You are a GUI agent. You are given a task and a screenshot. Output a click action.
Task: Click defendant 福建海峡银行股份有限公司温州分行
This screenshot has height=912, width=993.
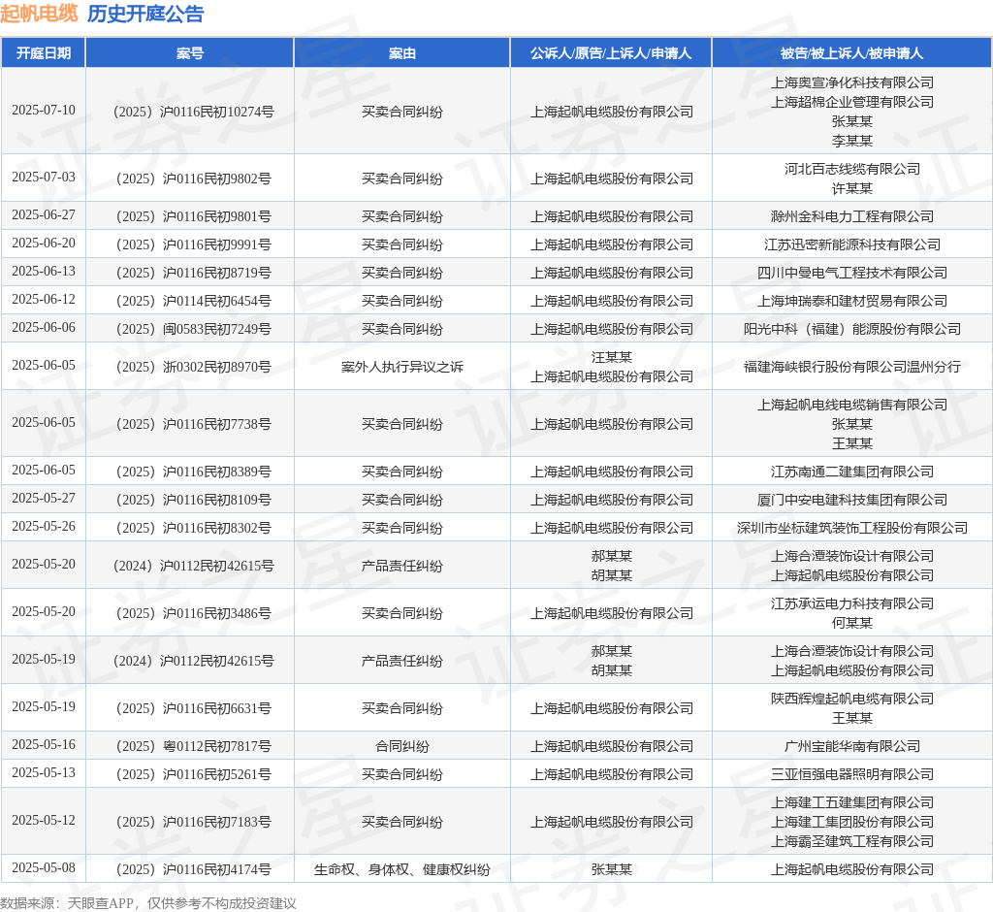tap(851, 367)
